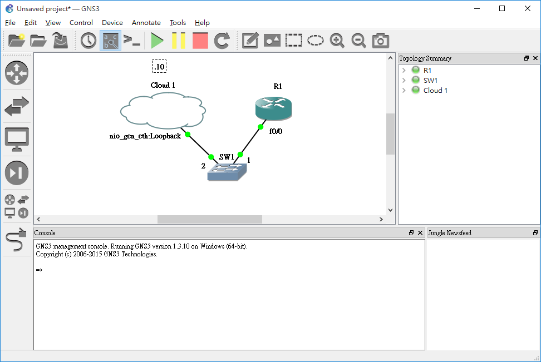The image size is (541, 362).
Task: Open the Help menu
Action: coord(202,23)
